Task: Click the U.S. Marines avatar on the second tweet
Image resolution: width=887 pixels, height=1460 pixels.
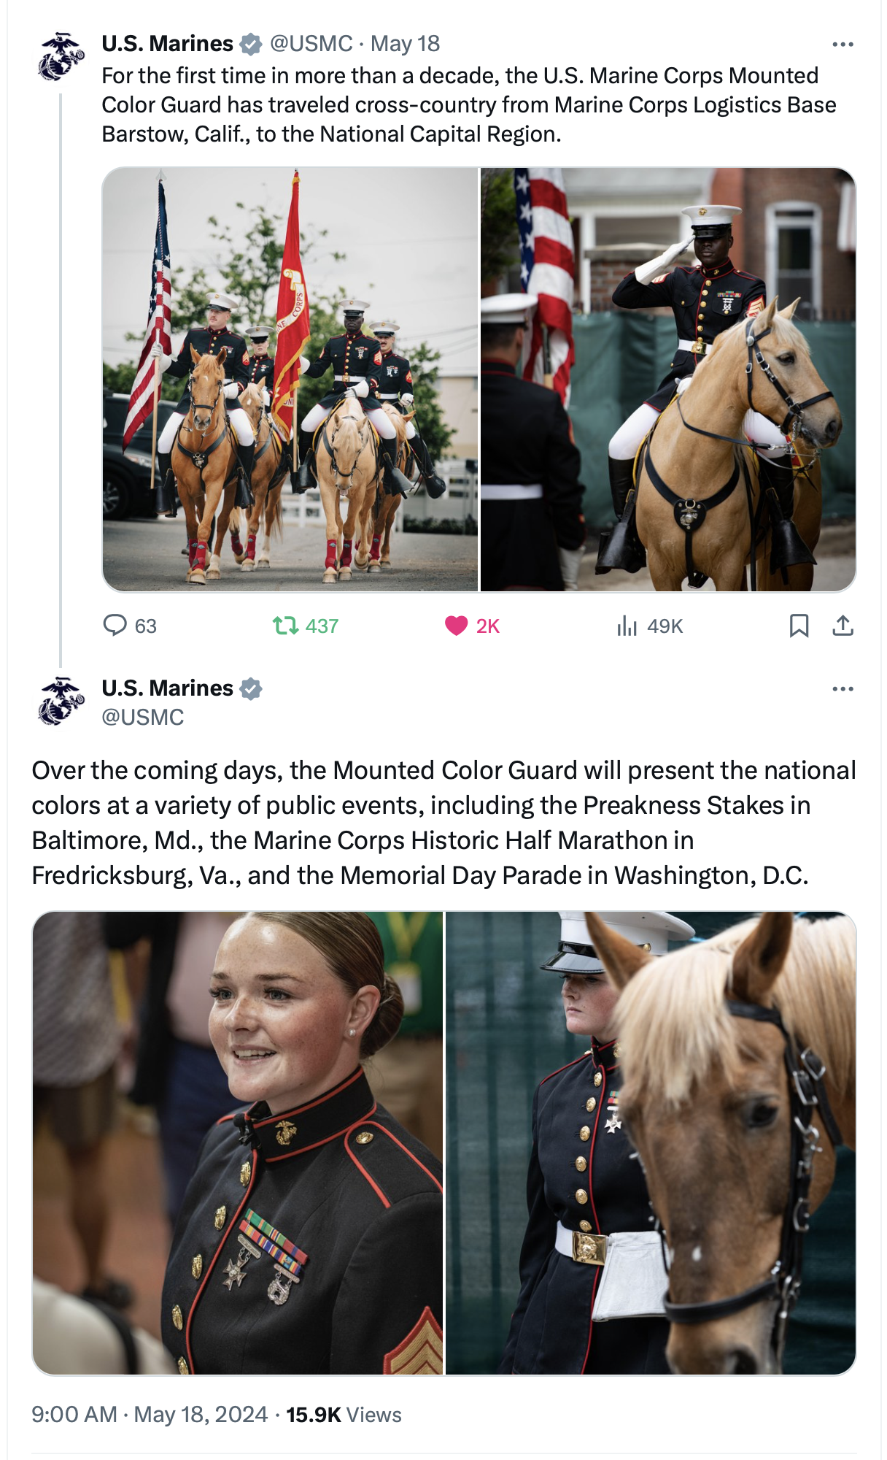Action: coord(61,701)
